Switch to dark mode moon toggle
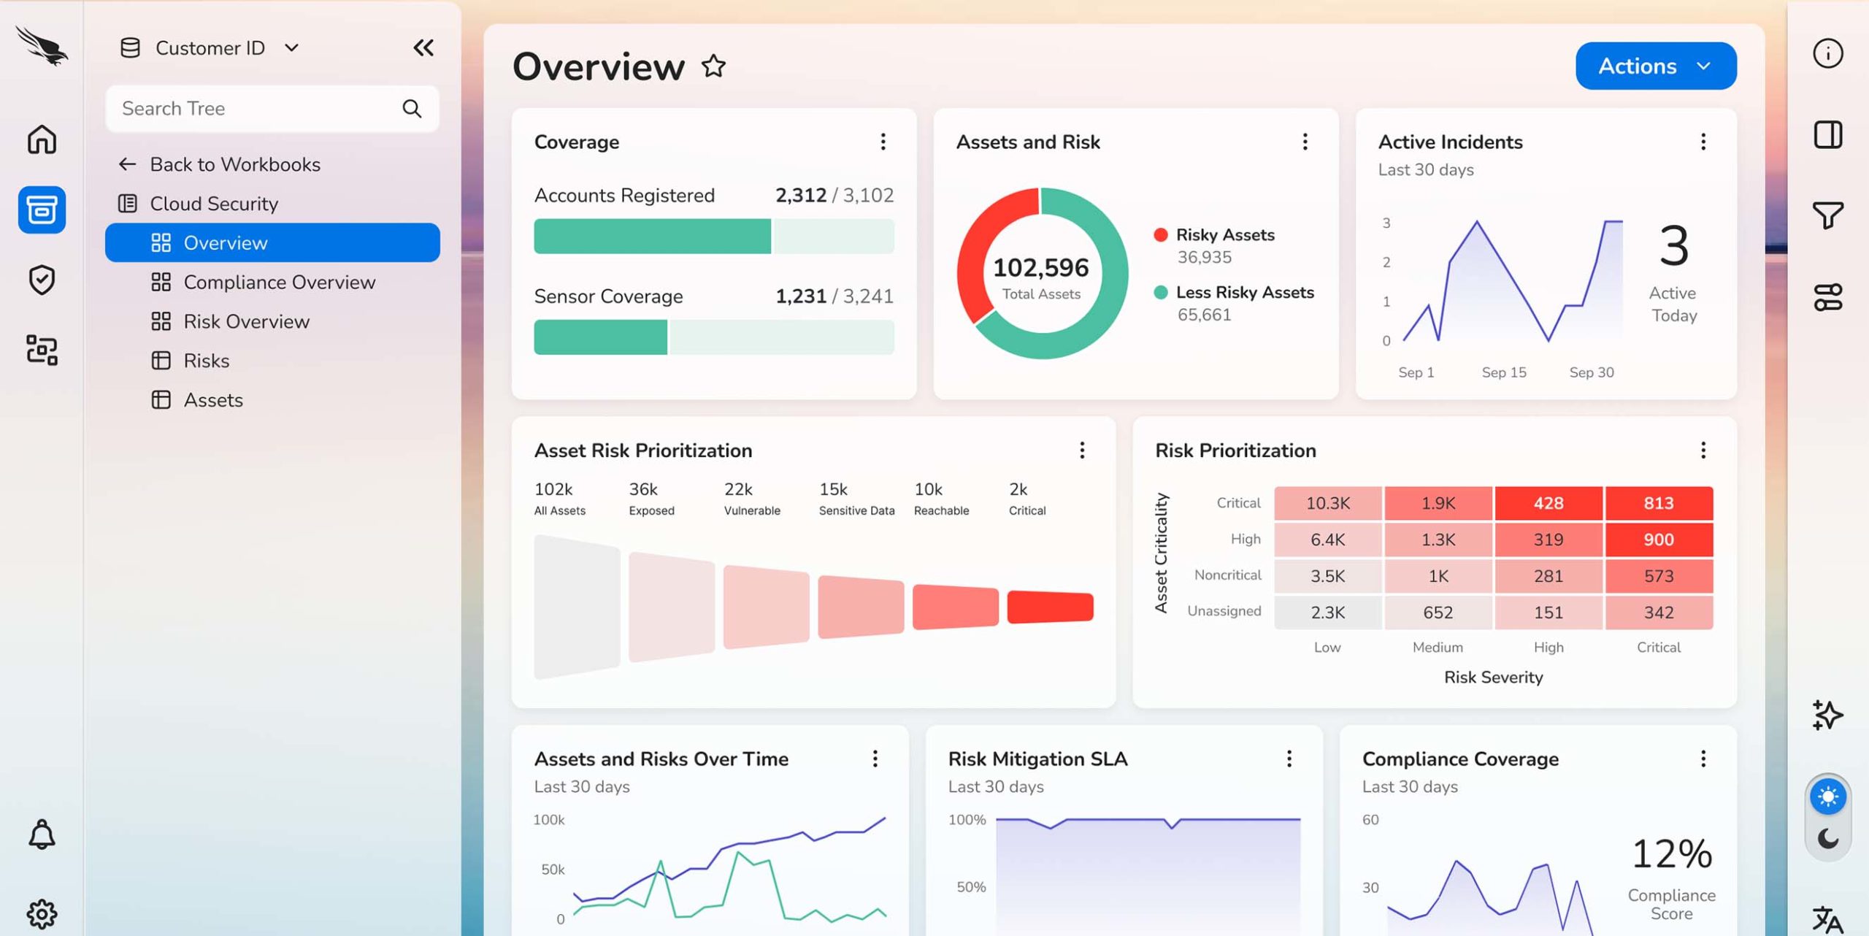The image size is (1869, 936). 1827,837
